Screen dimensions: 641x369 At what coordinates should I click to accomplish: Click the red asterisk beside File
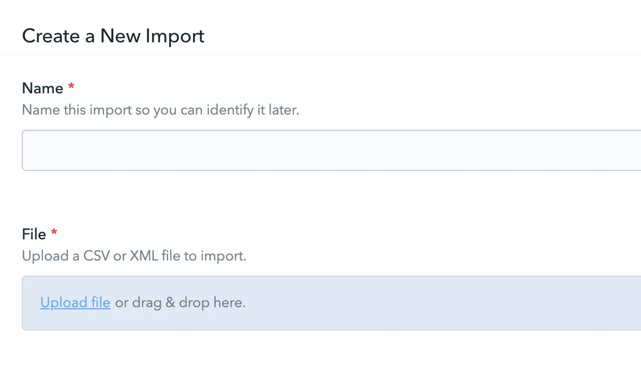point(54,234)
